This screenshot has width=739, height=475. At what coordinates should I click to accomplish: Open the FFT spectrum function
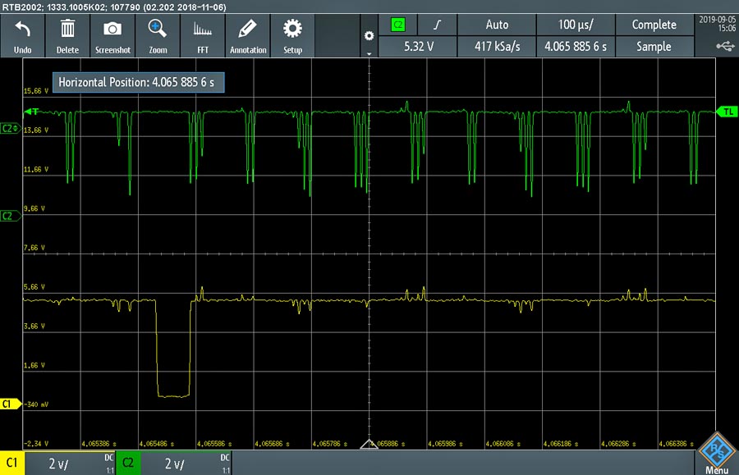pos(203,30)
